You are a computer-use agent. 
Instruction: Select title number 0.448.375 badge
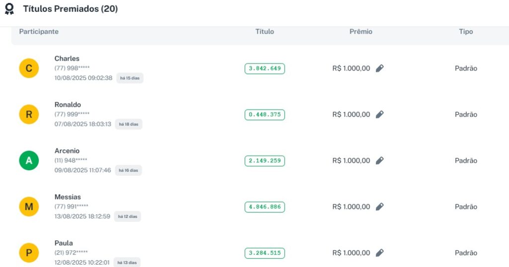coord(264,115)
